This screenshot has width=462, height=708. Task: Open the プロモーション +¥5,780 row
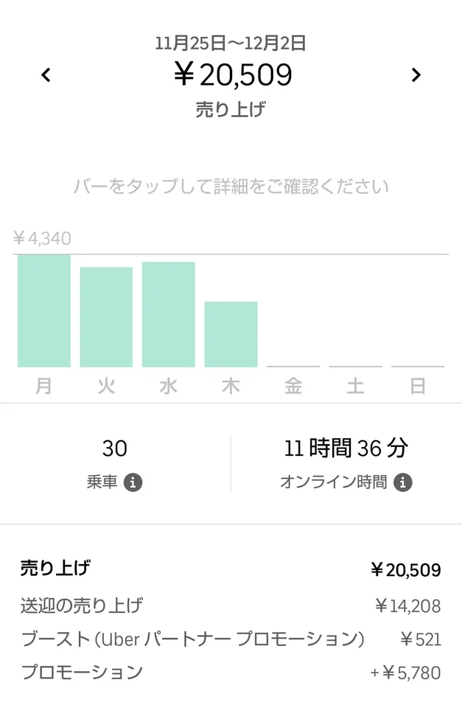point(231,673)
